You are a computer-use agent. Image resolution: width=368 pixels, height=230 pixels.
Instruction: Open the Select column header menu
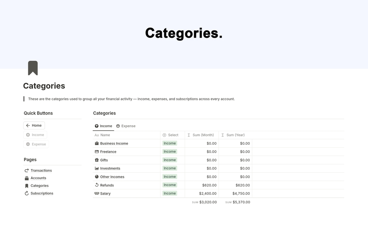point(172,135)
